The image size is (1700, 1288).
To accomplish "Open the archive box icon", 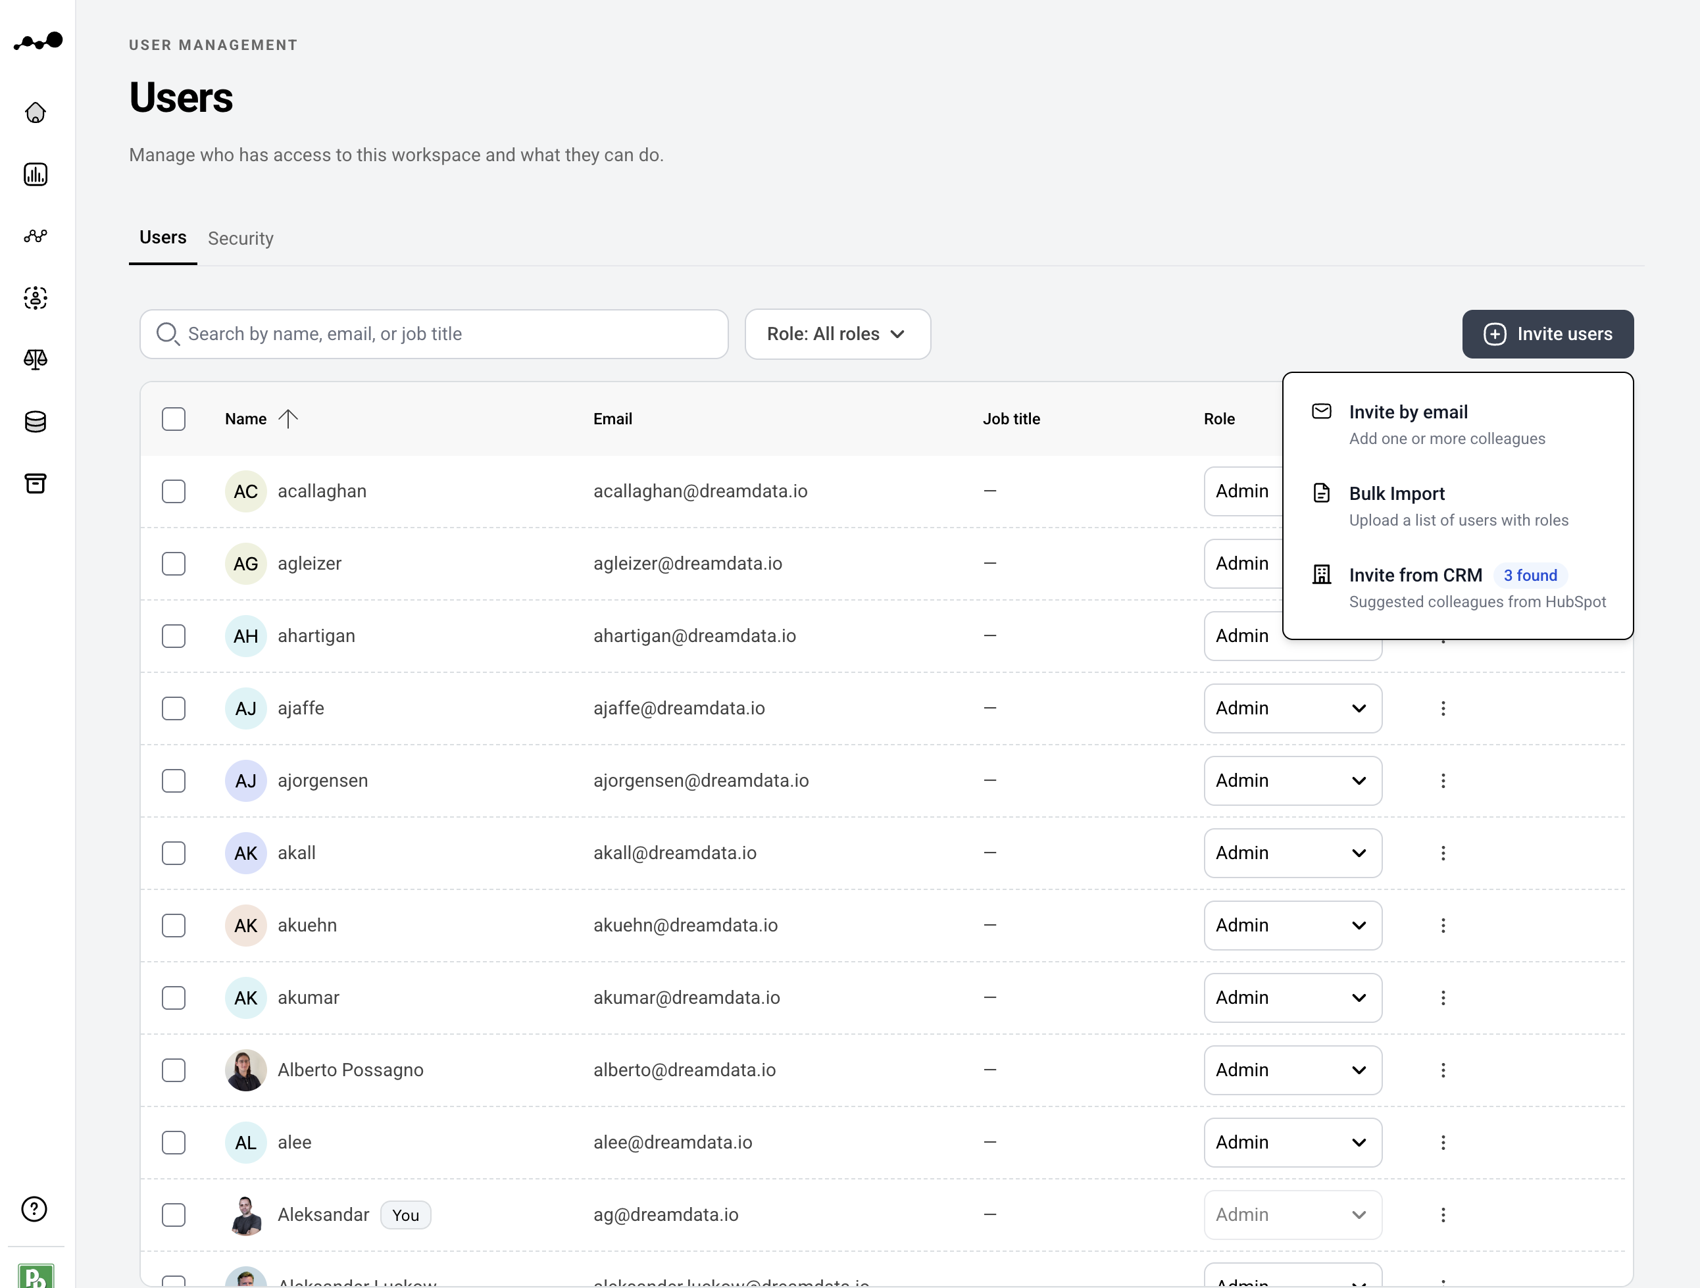I will pyautogui.click(x=36, y=483).
